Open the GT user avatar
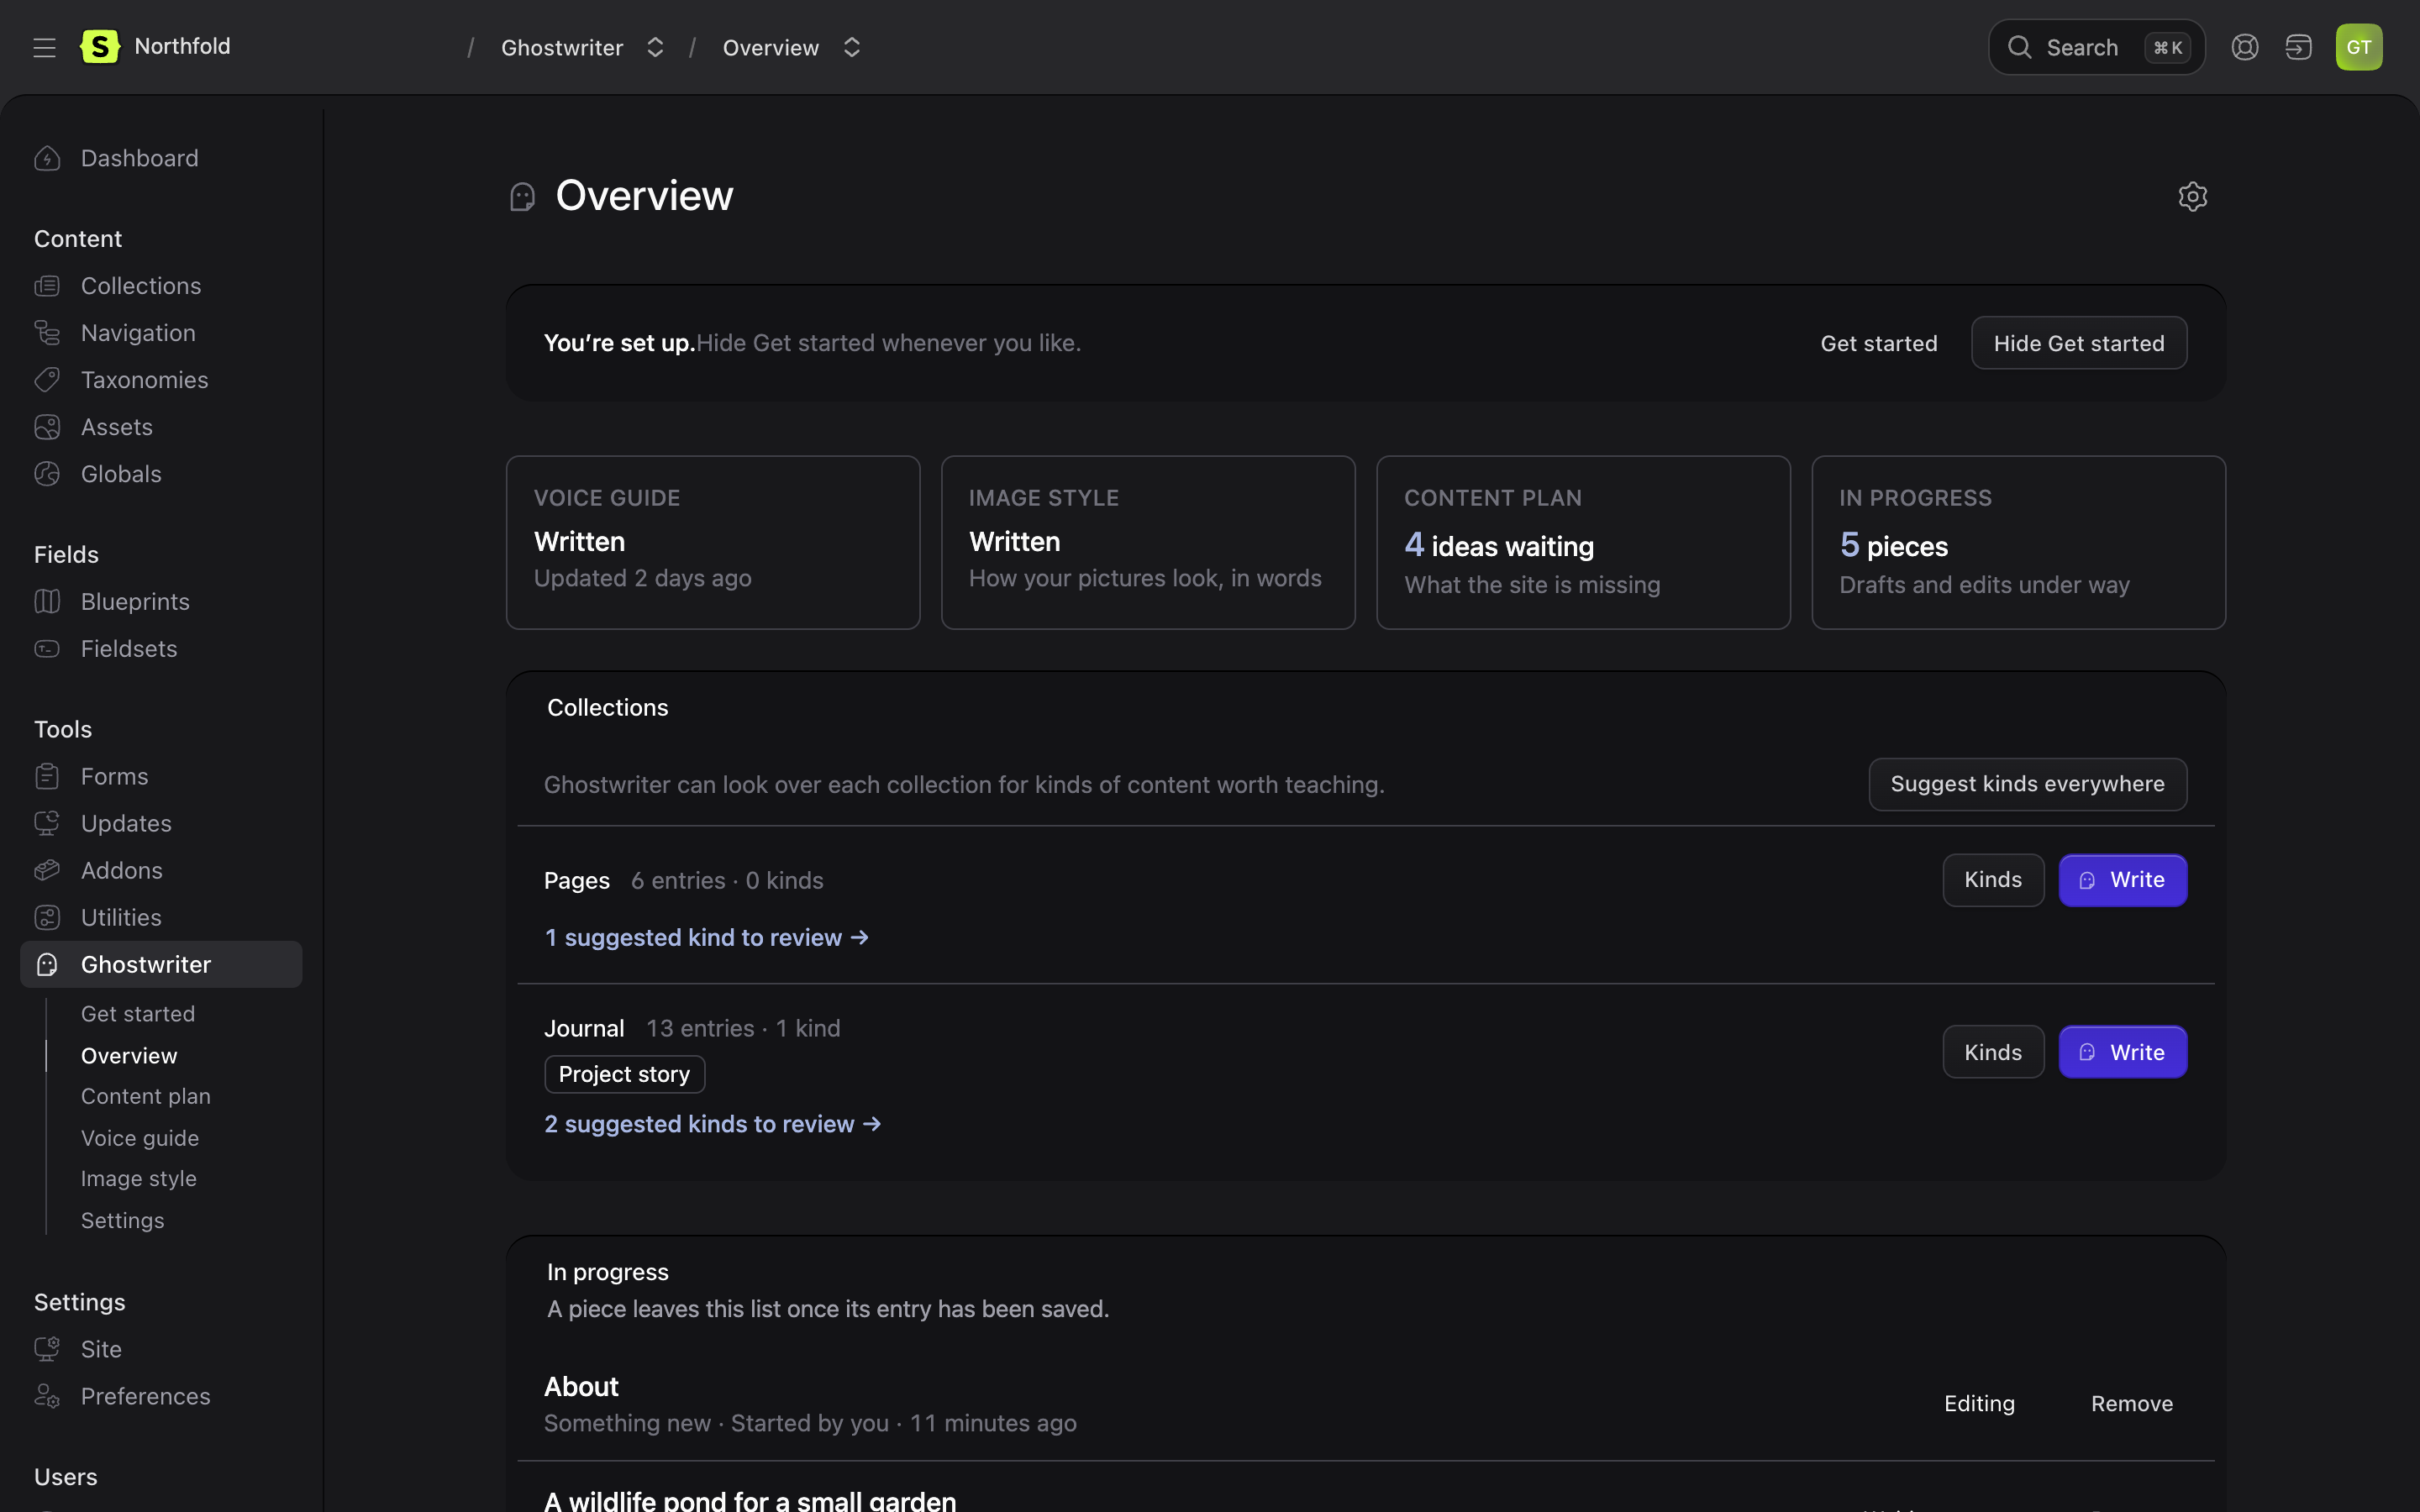Image resolution: width=2420 pixels, height=1512 pixels. tap(2358, 47)
